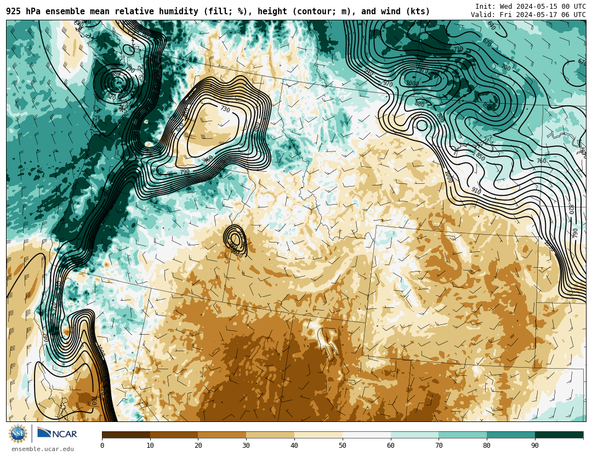Click the 910 contour label on the eastern gradient

476,191
